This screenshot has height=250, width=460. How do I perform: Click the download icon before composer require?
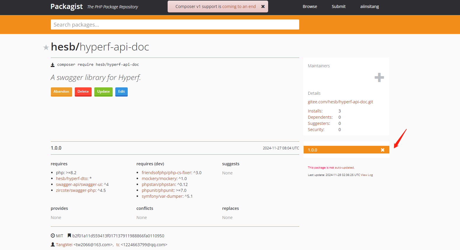tap(53, 65)
